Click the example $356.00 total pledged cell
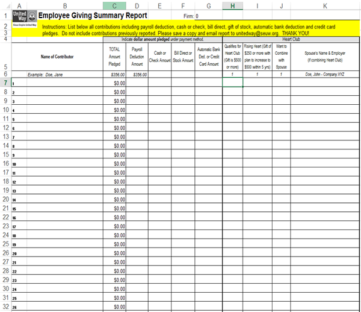Image resolution: width=361 pixels, height=312 pixels. (114, 75)
